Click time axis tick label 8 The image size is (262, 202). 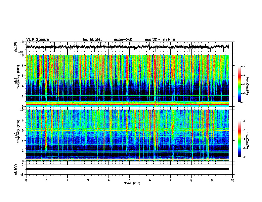[191, 180]
